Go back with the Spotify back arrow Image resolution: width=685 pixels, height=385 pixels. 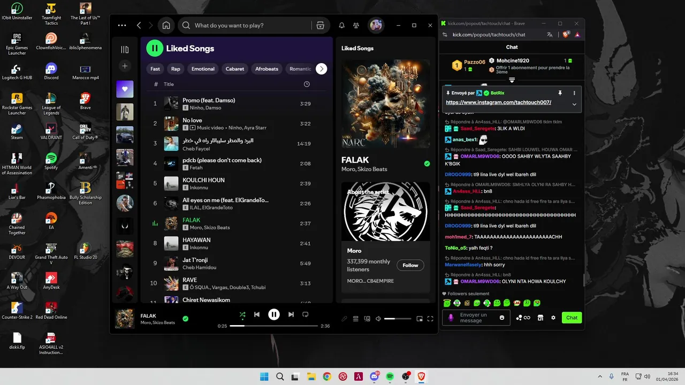139,25
